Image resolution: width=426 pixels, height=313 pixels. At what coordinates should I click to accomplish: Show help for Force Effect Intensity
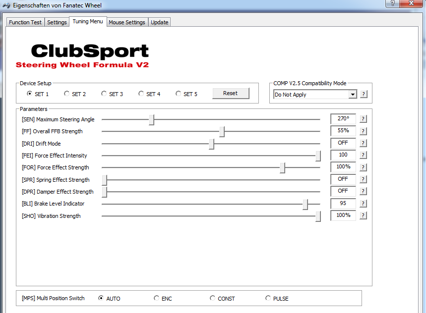point(363,155)
